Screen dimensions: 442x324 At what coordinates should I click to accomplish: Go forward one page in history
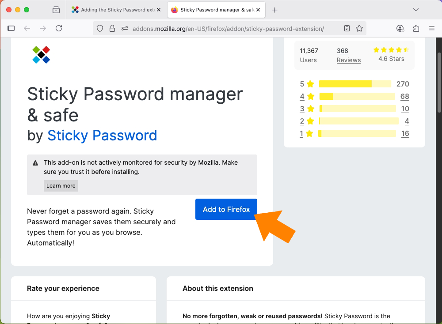43,28
